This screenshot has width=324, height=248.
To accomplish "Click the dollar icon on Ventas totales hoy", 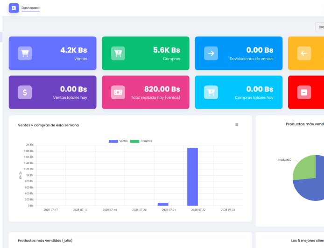I will click(25, 92).
